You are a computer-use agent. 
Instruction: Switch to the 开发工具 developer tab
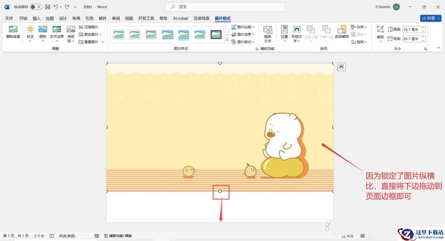146,18
